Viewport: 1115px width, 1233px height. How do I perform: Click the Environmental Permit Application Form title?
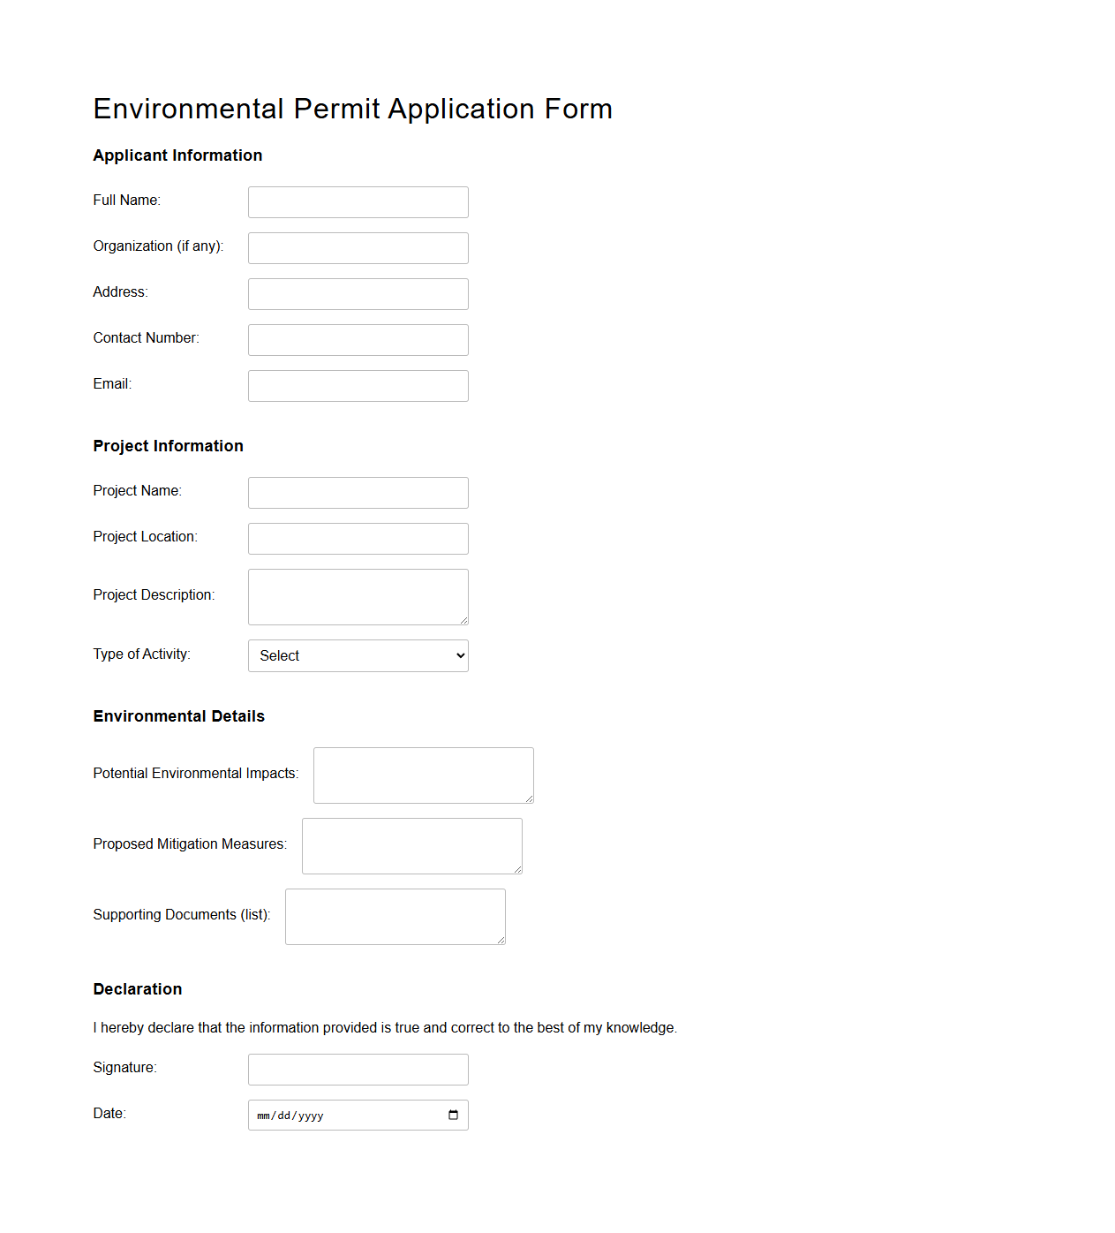click(353, 108)
